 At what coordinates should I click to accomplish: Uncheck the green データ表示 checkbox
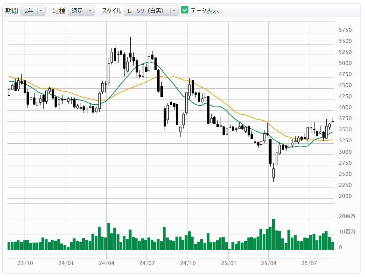point(185,10)
